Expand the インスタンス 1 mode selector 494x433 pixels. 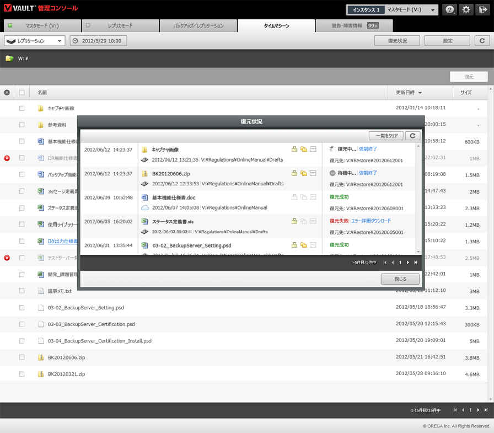(392, 10)
